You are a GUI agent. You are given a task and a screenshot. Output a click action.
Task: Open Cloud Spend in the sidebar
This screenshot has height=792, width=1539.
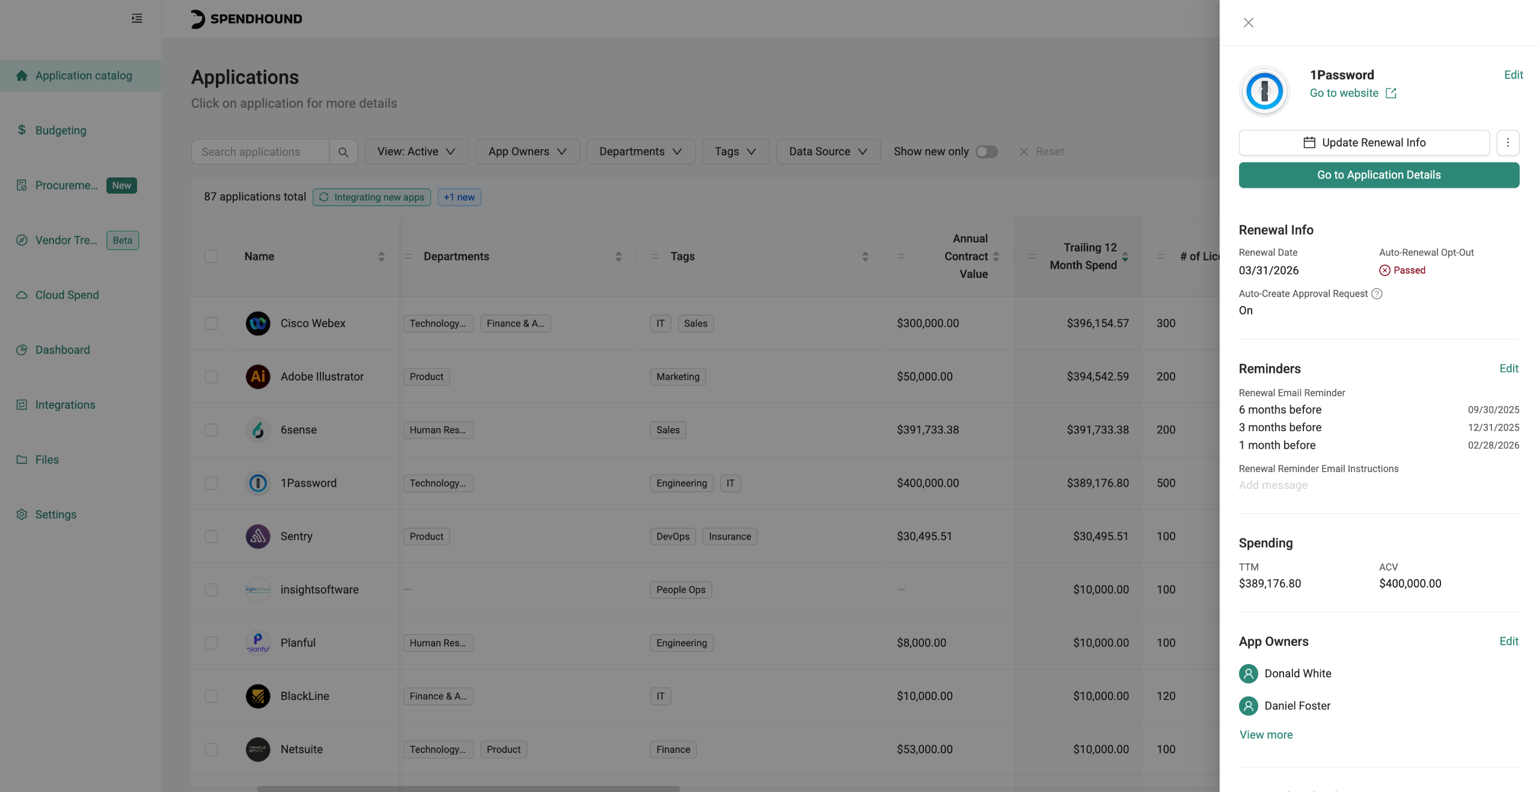pos(81,295)
